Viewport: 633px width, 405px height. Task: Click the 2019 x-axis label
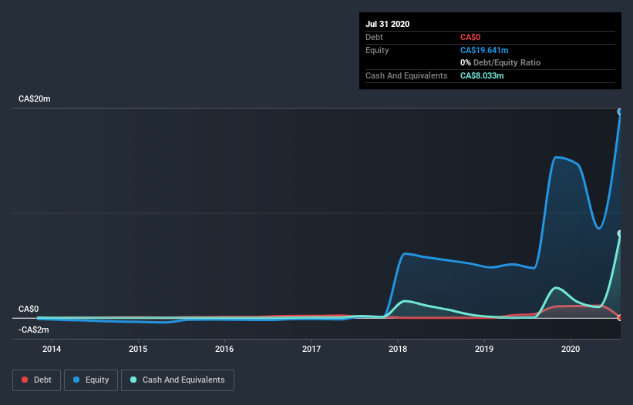click(x=484, y=349)
